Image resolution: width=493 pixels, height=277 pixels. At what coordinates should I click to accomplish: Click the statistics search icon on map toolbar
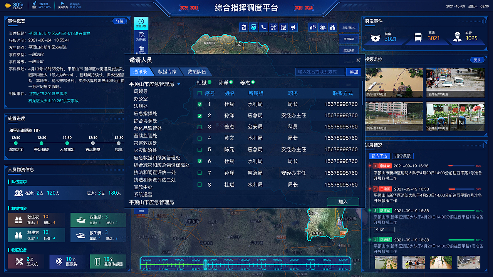[x=313, y=27]
